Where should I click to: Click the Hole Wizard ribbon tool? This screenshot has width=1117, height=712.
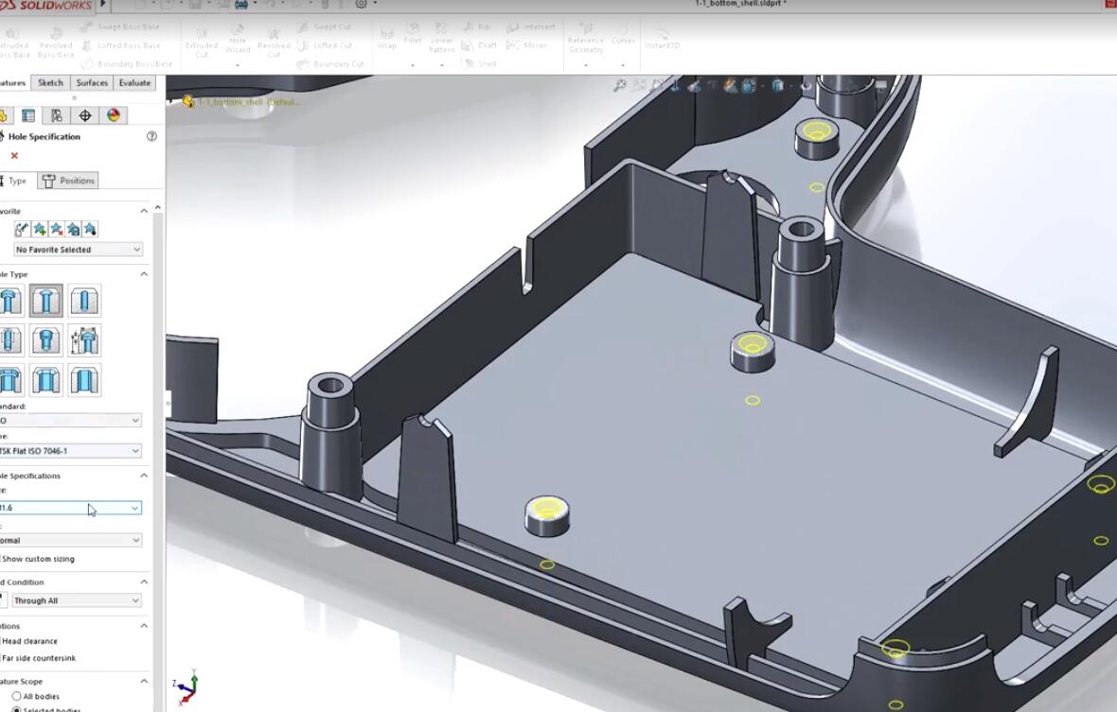[x=238, y=41]
